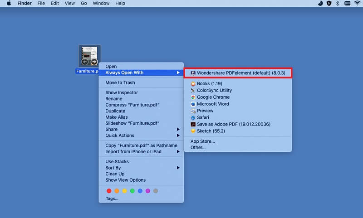This screenshot has height=218, width=363.
Task: Select Always Open With entry
Action: [141, 73]
